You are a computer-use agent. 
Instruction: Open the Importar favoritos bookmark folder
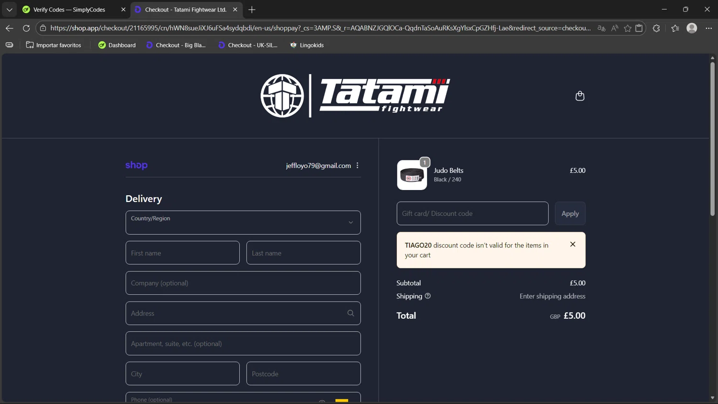[54, 45]
